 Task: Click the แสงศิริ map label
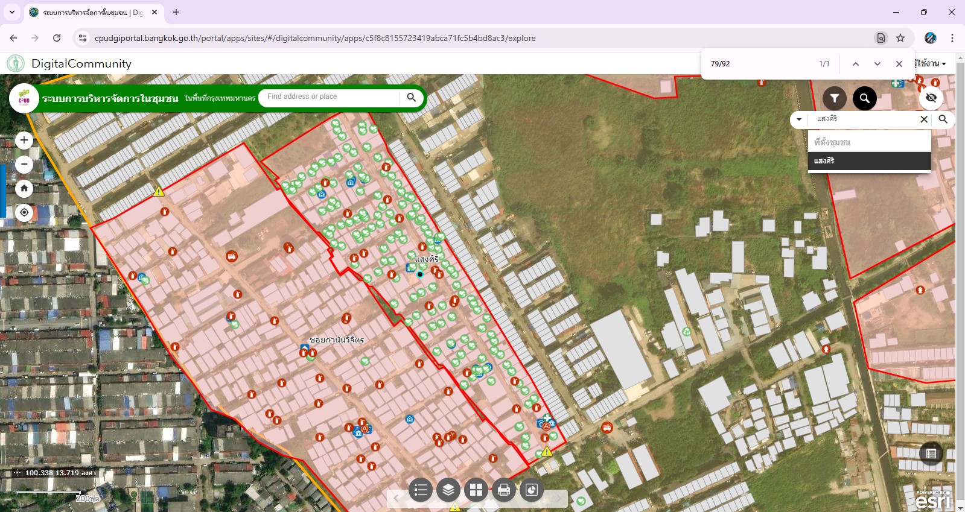[427, 259]
